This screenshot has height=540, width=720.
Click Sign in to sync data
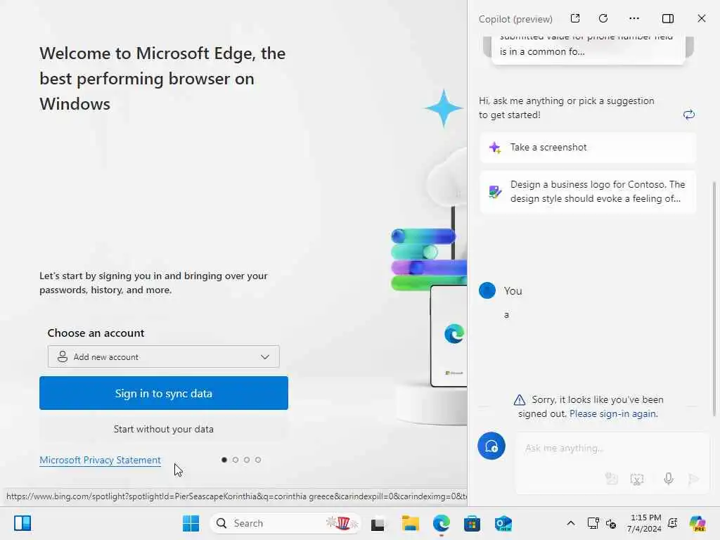(163, 393)
